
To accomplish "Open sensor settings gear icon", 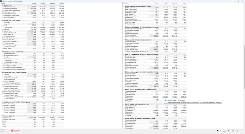I will (x=237, y=131).
